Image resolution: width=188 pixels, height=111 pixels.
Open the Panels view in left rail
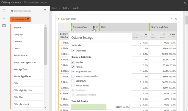pos(4,11)
